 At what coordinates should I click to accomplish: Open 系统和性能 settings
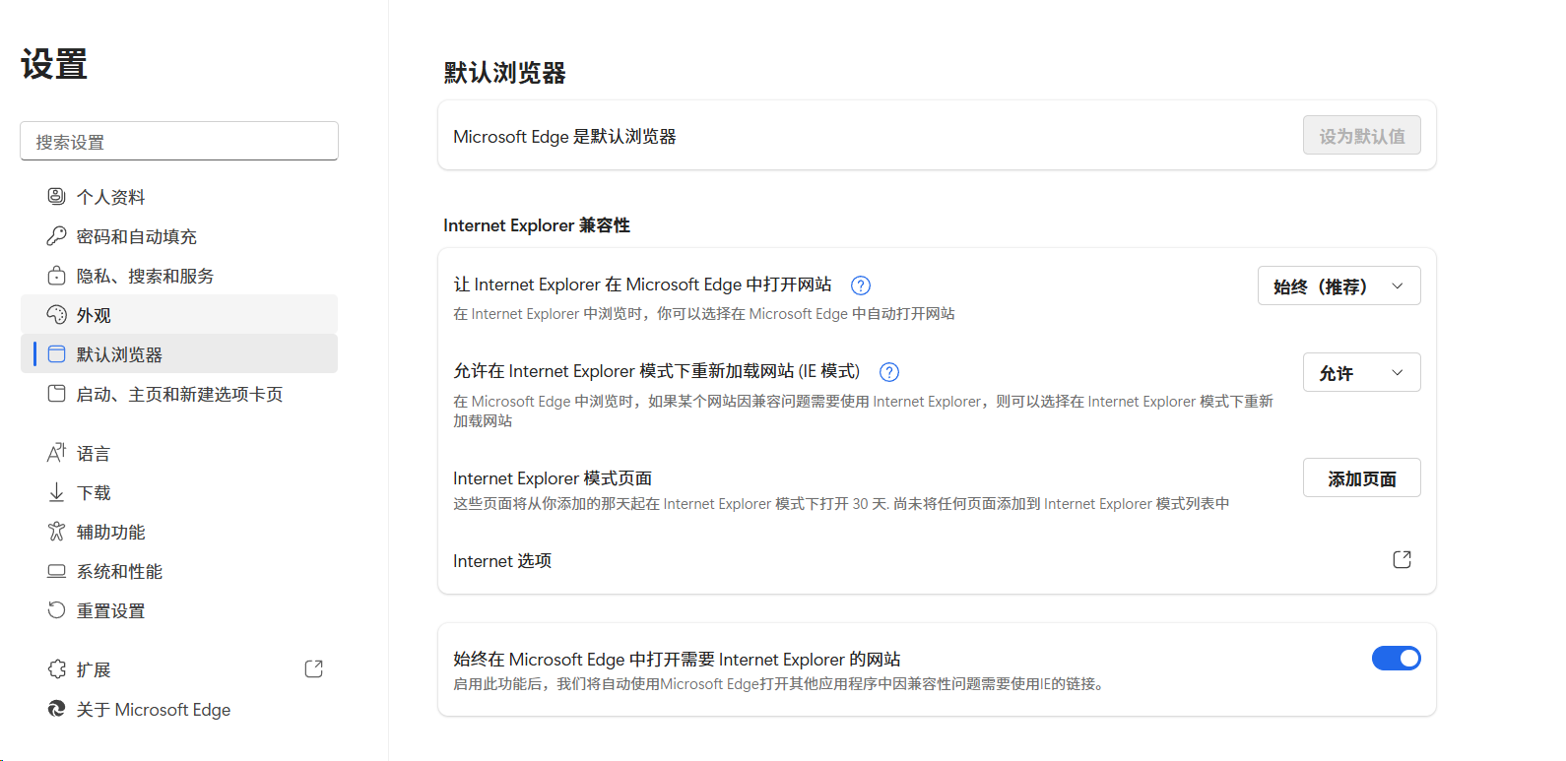pyautogui.click(x=179, y=570)
